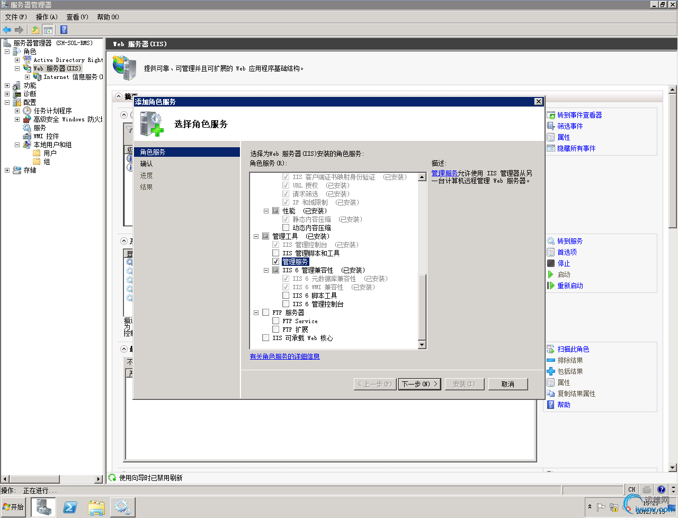
Task: Collapse the 角色 node in left tree
Action: click(7, 51)
